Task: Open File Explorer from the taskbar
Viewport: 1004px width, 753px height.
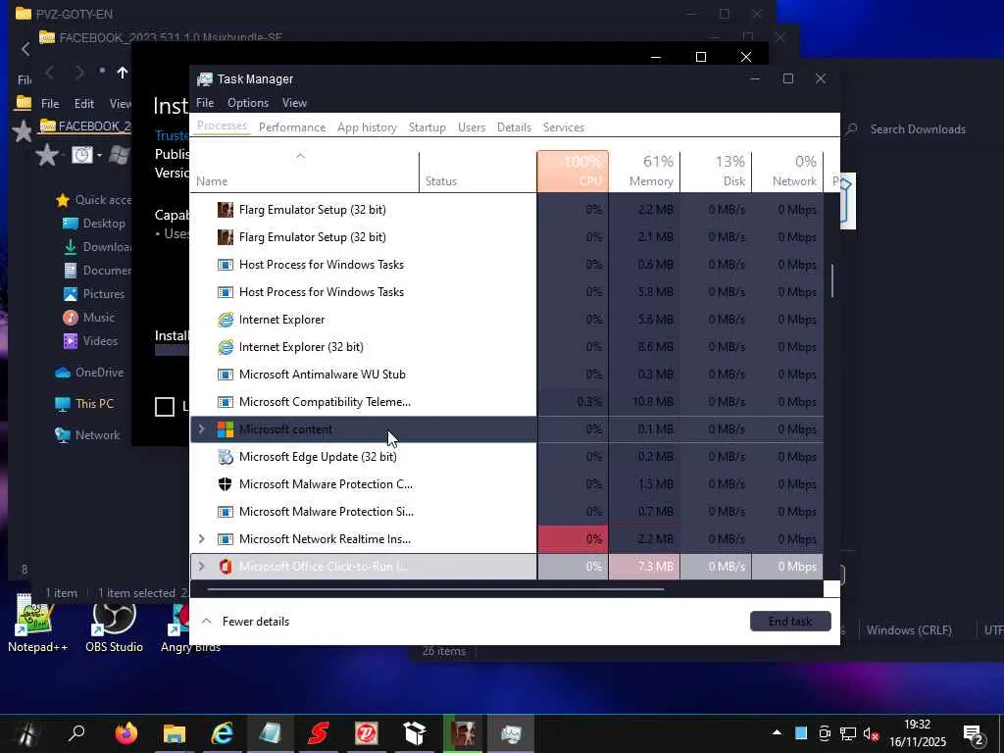Action: tap(175, 733)
